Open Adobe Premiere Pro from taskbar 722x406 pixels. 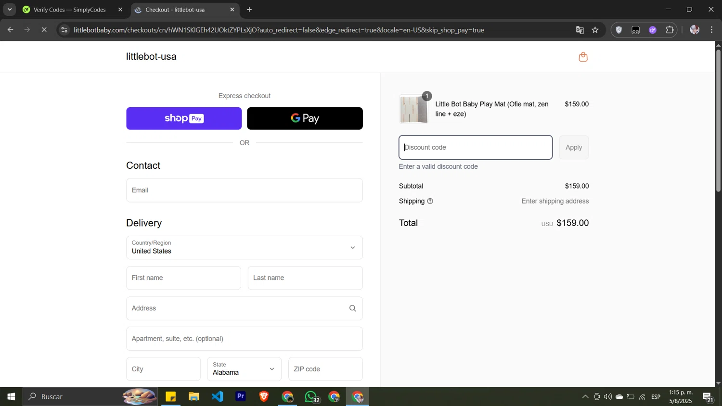(x=241, y=397)
